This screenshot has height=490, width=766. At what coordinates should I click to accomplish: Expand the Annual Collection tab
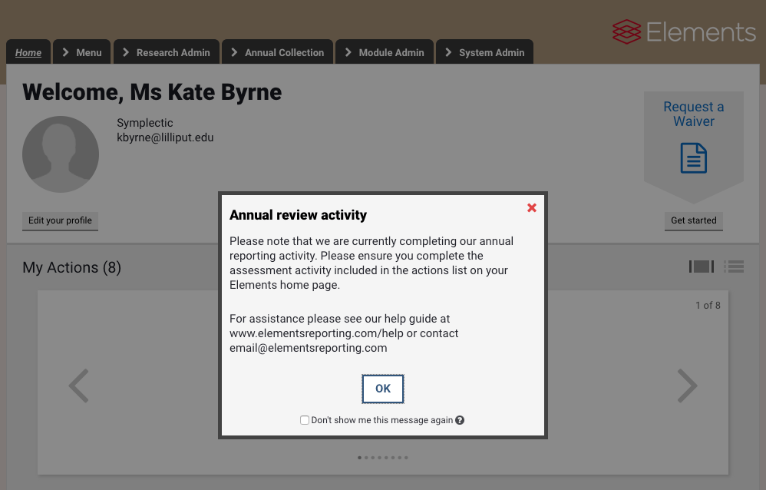coord(277,52)
